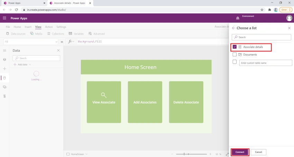This screenshot has width=294, height=157.
Task: Open the Home menu tab
Action: 17,27
